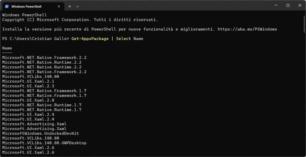This screenshot has width=306, height=157.
Task: Click the Get-AppxPackage command text
Action: 90,39
